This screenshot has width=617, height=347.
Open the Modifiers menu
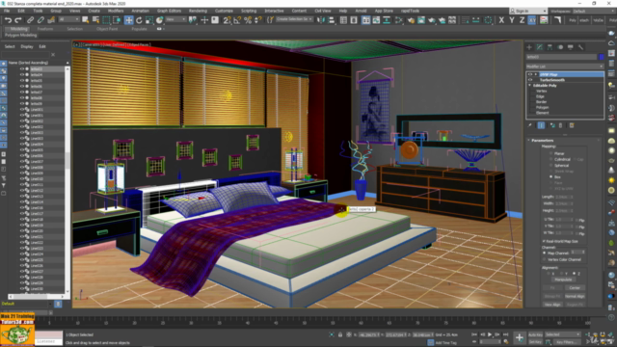[116, 11]
